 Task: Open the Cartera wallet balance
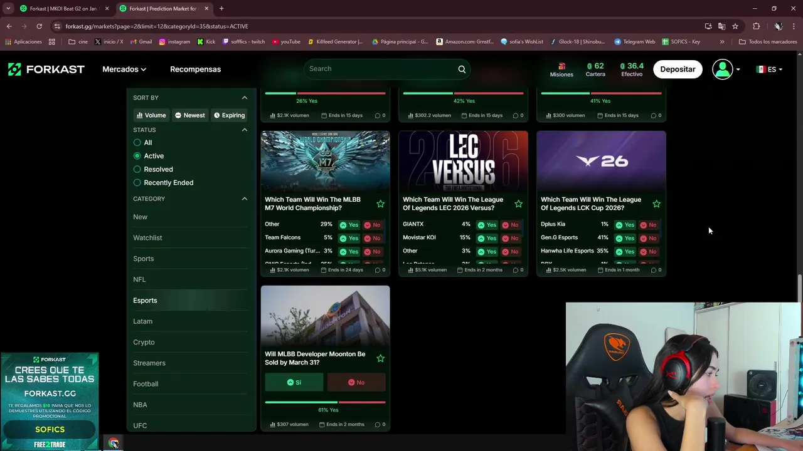click(595, 70)
